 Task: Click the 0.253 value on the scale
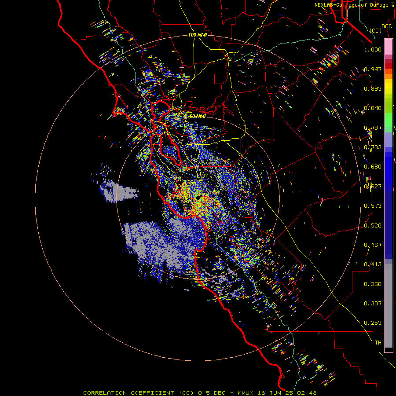[373, 323]
